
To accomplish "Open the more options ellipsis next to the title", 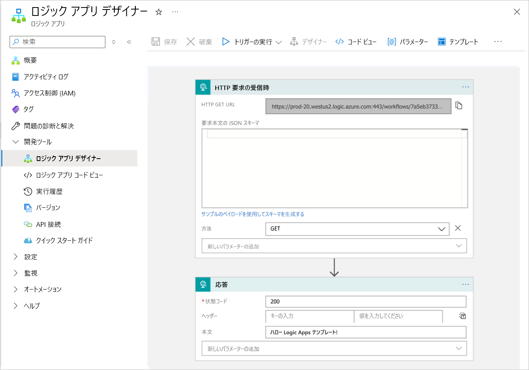I will tap(175, 12).
